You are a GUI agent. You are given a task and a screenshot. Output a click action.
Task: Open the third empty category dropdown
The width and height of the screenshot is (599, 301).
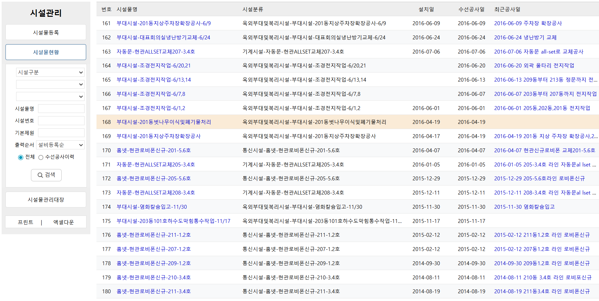coord(50,96)
